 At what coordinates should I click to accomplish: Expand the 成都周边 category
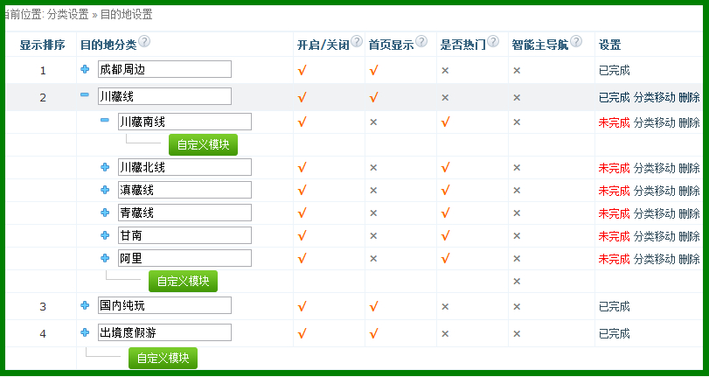click(85, 69)
